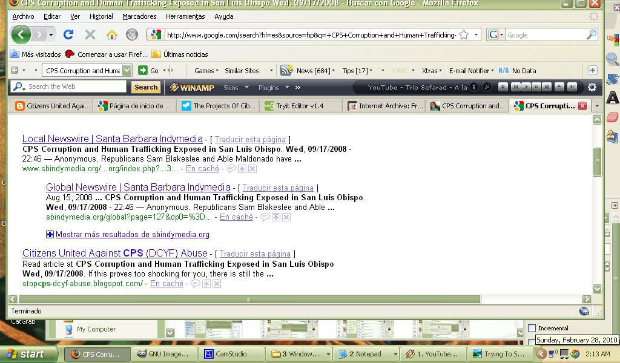
Task: Open the Citizens United Against CPS (DCYF) Abuse link
Action: [x=114, y=253]
